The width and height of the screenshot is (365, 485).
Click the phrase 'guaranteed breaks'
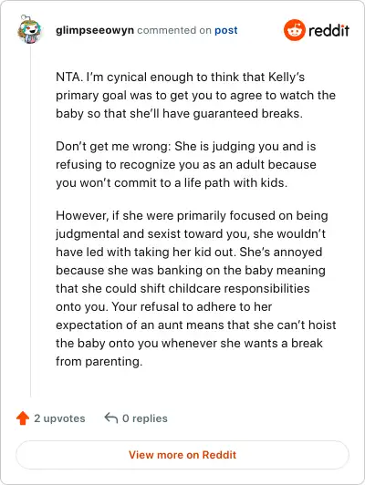[x=247, y=114]
